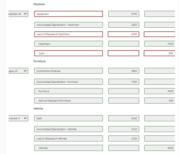179x154 pixels.
Task: Click the Contribution Expense account field
Action: click(x=69, y=71)
